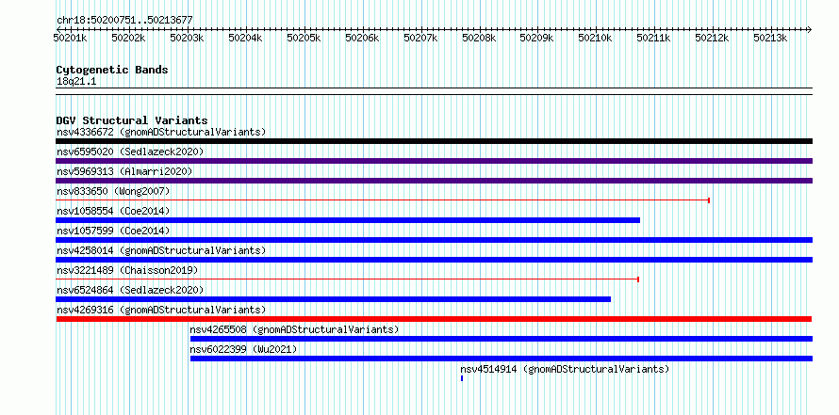Viewport: 839px width, 415px height.
Task: Open the nsv4265508 gnomAD variant label
Action: [294, 329]
